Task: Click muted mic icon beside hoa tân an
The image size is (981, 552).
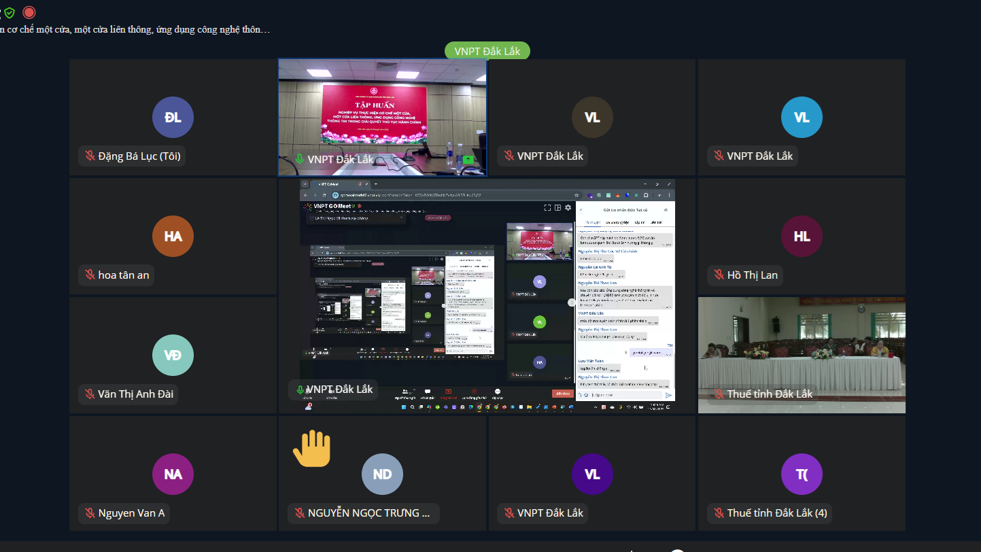Action: point(89,275)
